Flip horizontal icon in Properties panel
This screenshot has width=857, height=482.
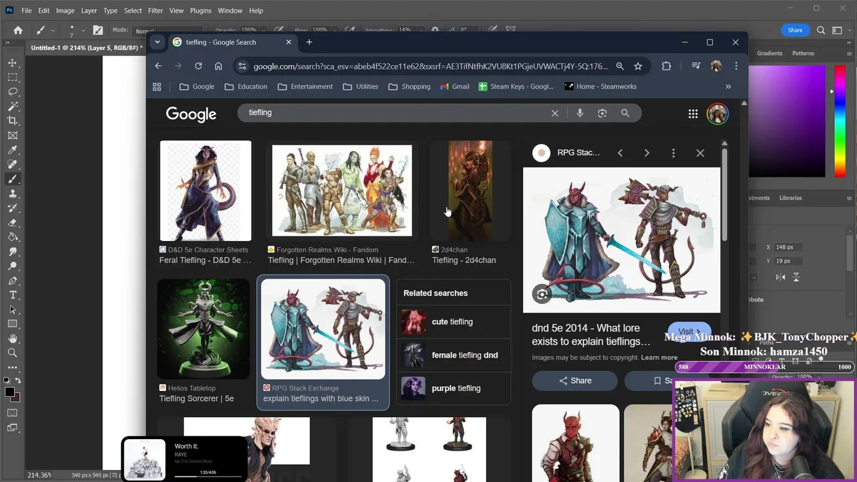point(781,277)
